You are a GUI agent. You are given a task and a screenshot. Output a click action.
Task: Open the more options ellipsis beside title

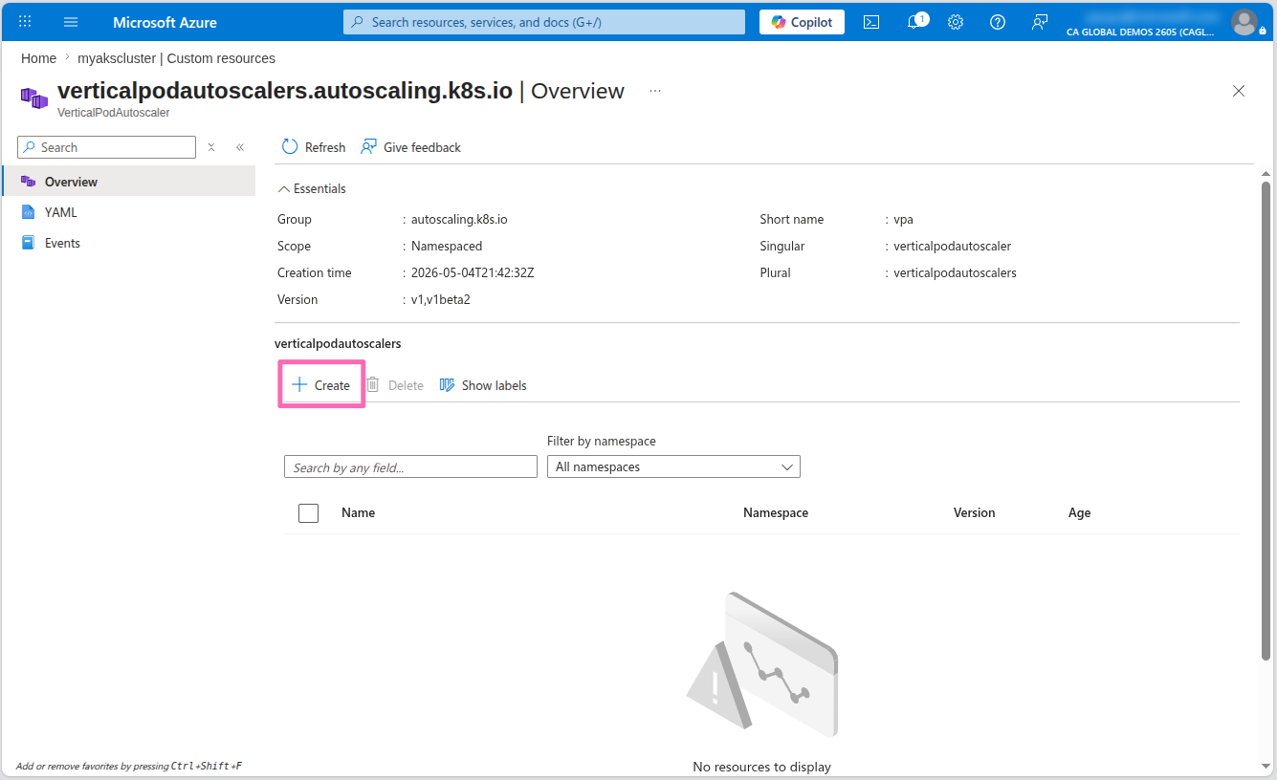pyautogui.click(x=655, y=91)
